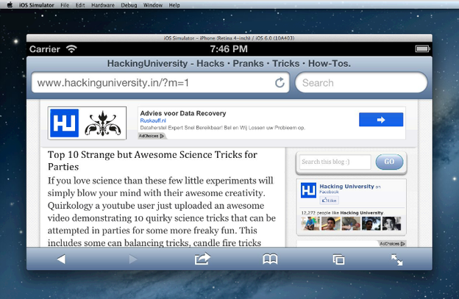Open the File menu

click(x=65, y=5)
